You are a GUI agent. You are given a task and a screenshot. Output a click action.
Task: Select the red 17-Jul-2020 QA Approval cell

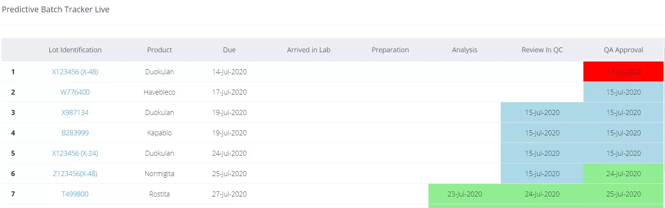click(623, 72)
